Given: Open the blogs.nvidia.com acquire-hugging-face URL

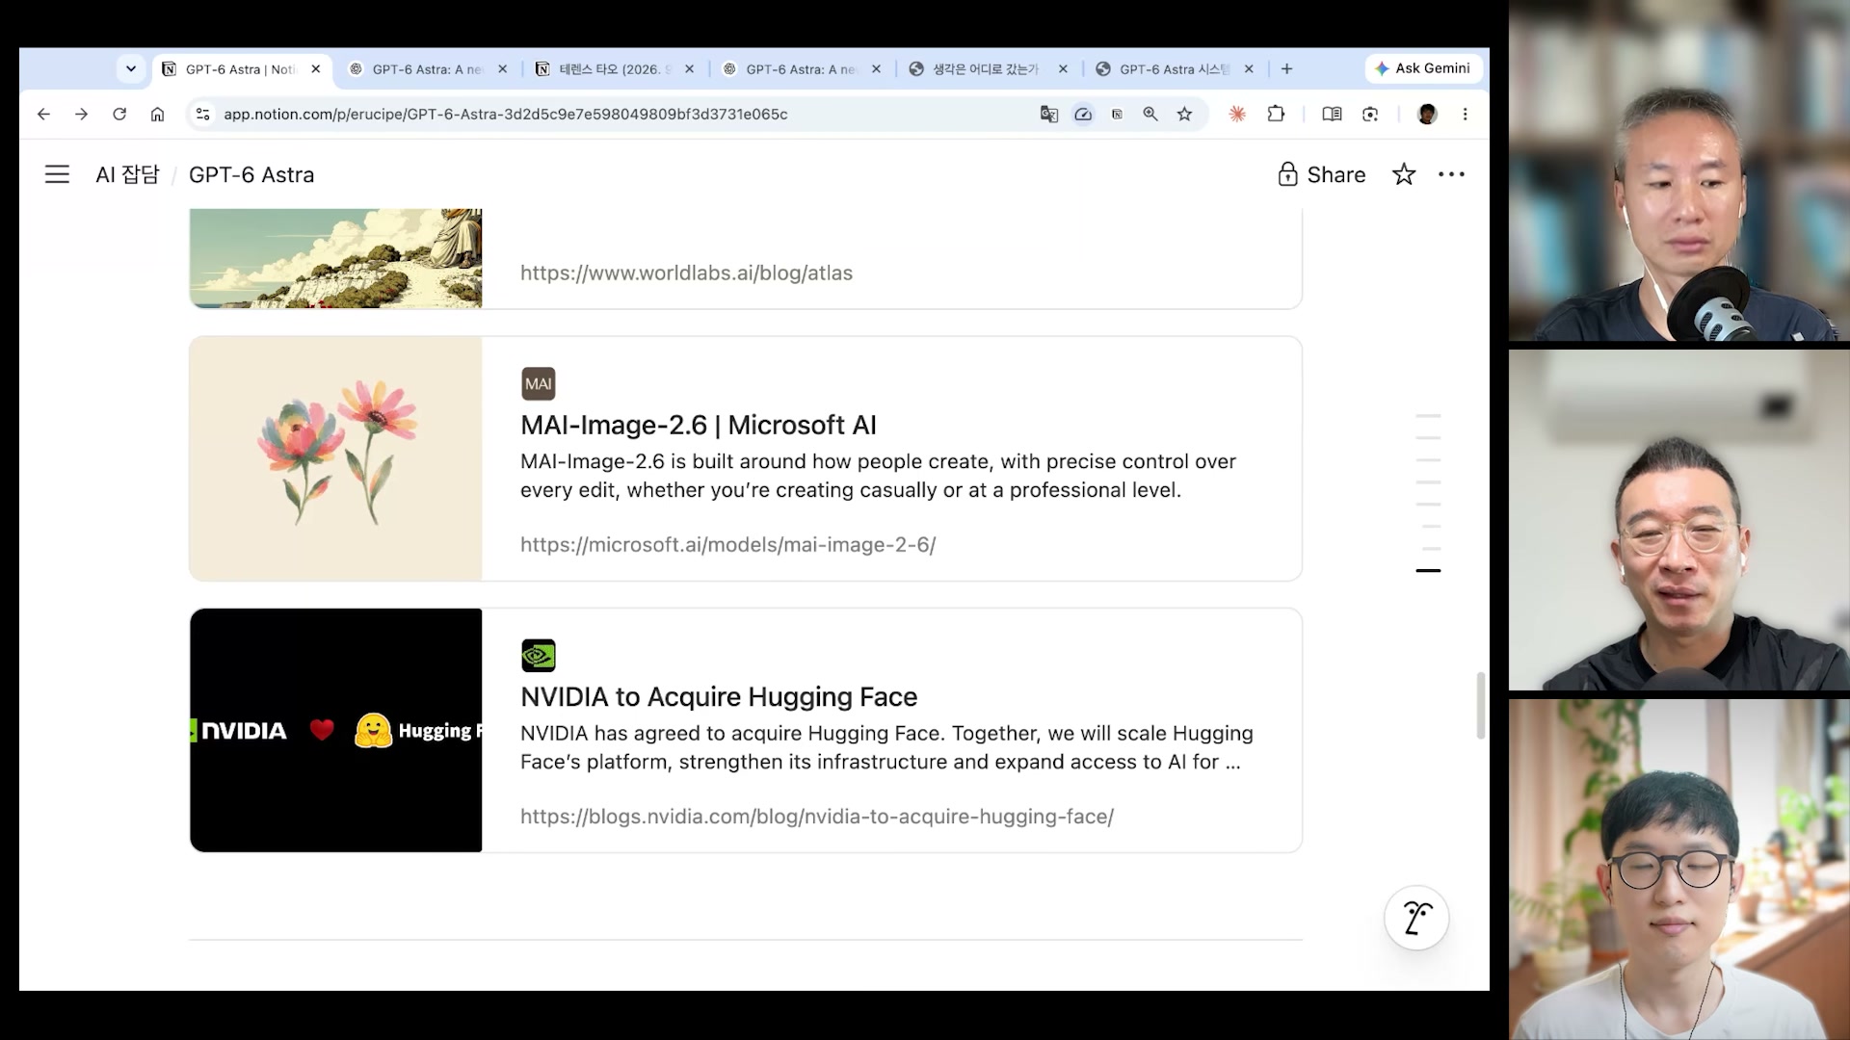Looking at the screenshot, I should pyautogui.click(x=817, y=816).
